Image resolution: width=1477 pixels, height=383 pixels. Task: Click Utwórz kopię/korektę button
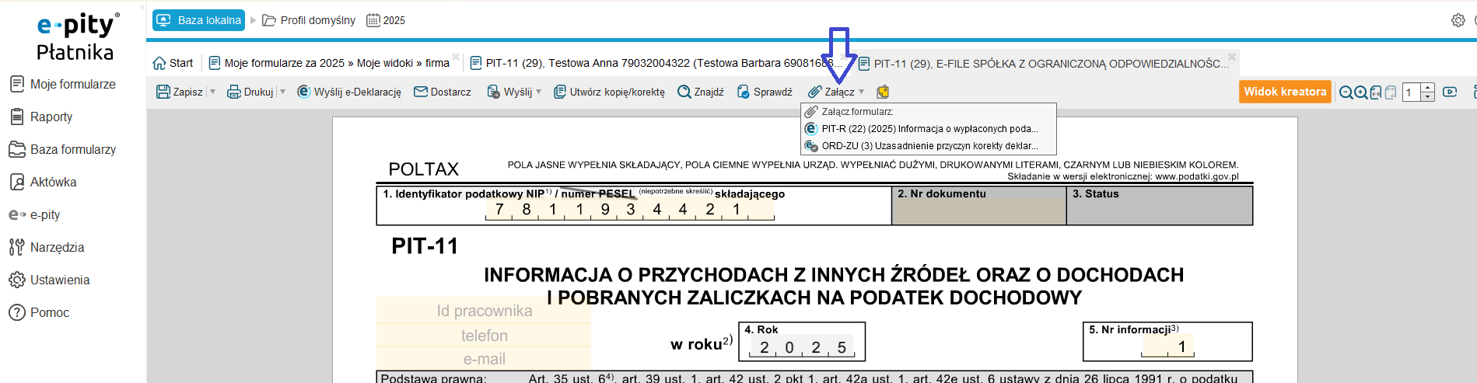609,92
